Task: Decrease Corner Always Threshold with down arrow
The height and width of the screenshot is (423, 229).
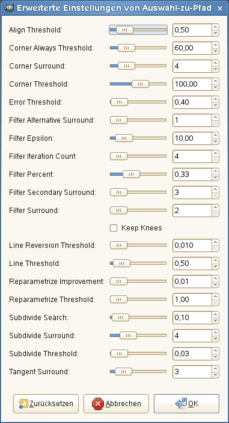Action: click(215, 51)
